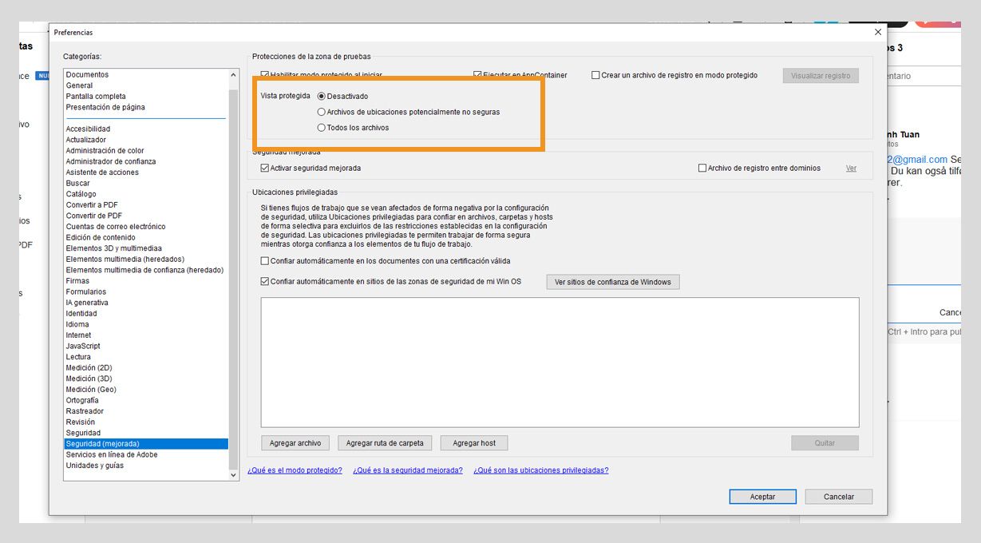Screen dimensions: 981x543
Task: Toggle 'Habilitar modo protegido al iniciar'
Action: (264, 73)
